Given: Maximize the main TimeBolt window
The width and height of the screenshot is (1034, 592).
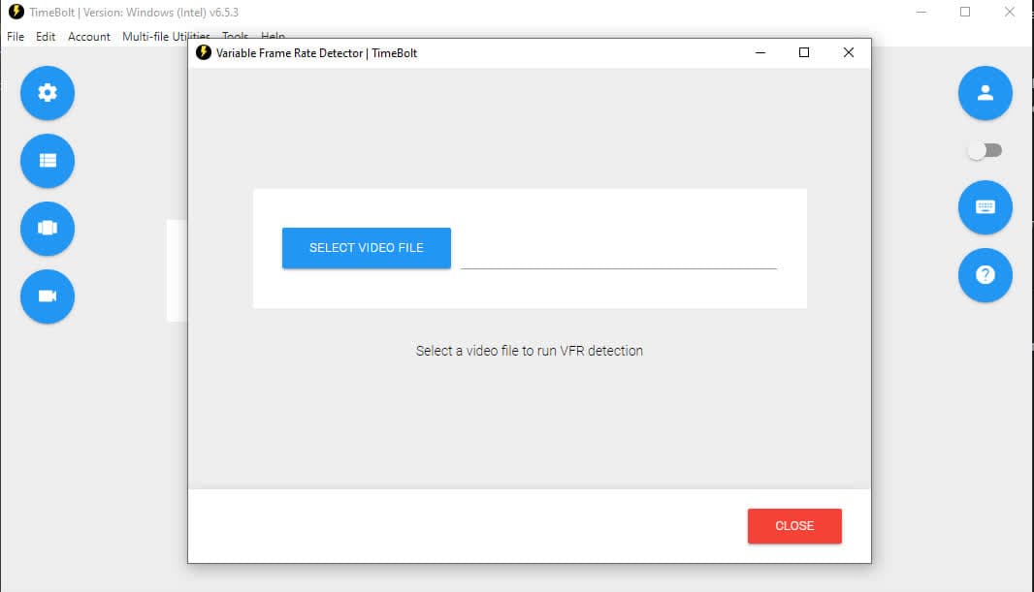Looking at the screenshot, I should pos(965,13).
